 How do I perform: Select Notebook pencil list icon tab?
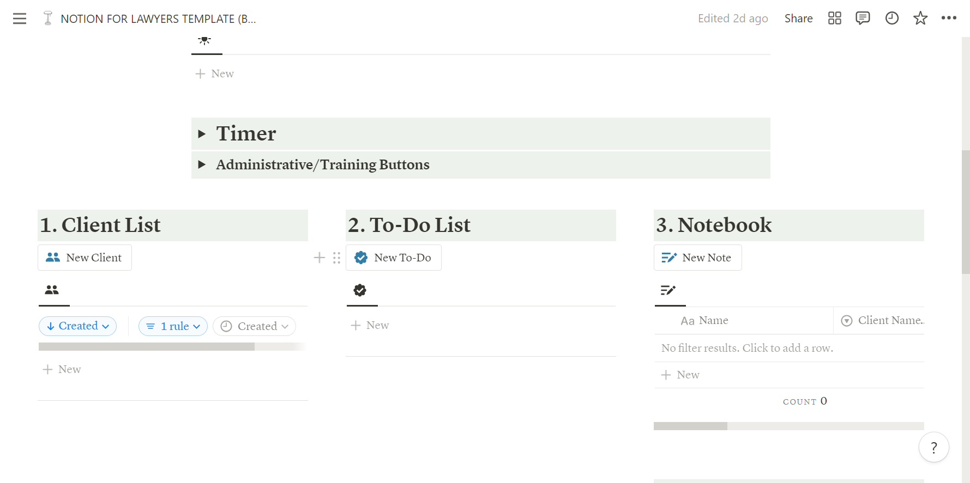tap(668, 290)
